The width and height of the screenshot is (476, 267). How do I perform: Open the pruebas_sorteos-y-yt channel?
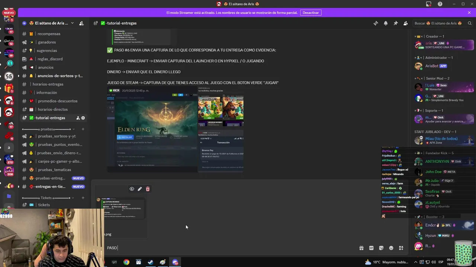54,136
